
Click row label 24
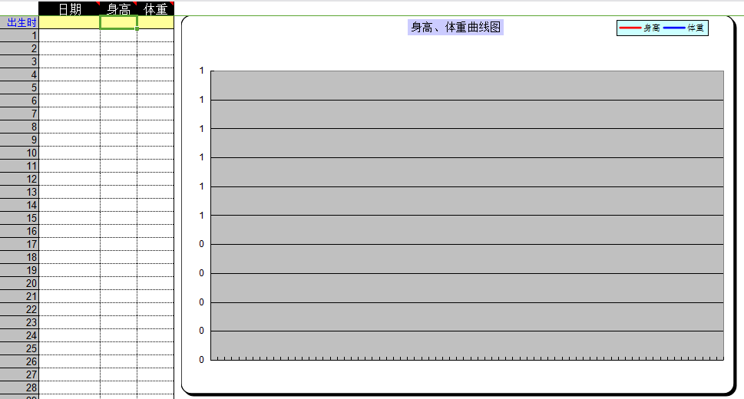[19, 335]
